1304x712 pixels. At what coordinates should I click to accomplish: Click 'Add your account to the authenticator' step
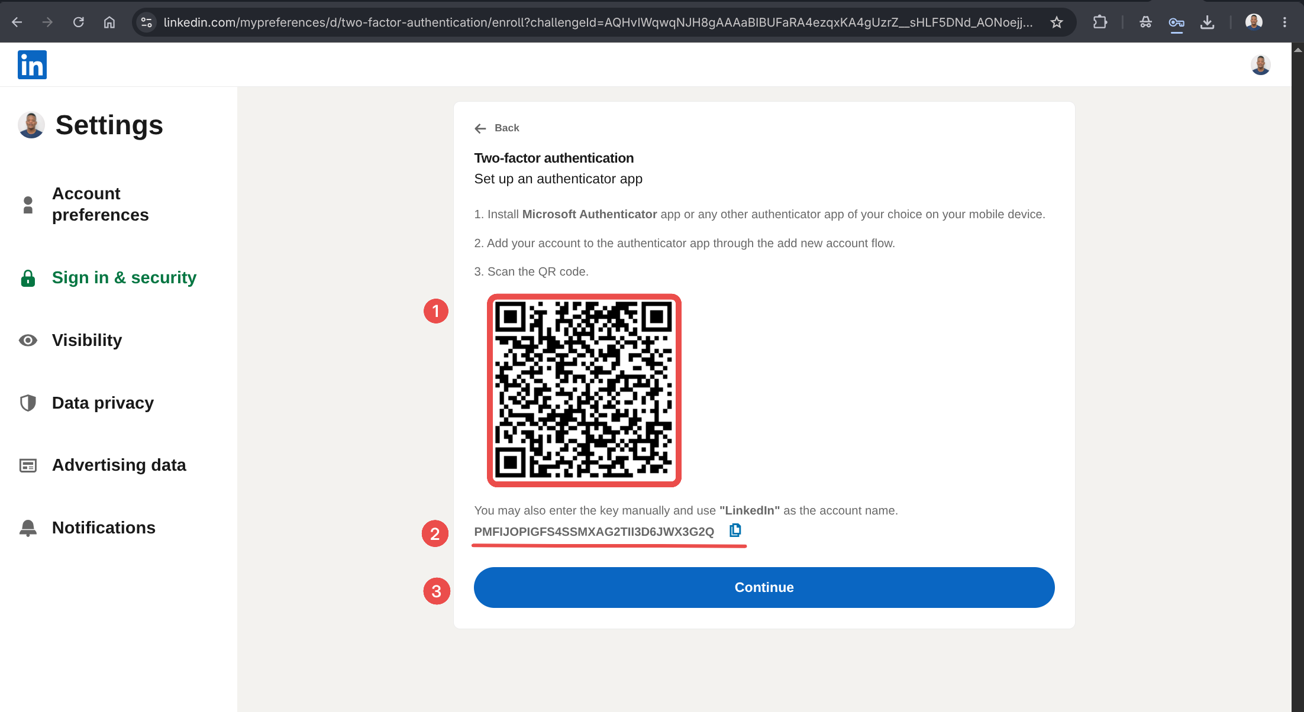pos(685,243)
